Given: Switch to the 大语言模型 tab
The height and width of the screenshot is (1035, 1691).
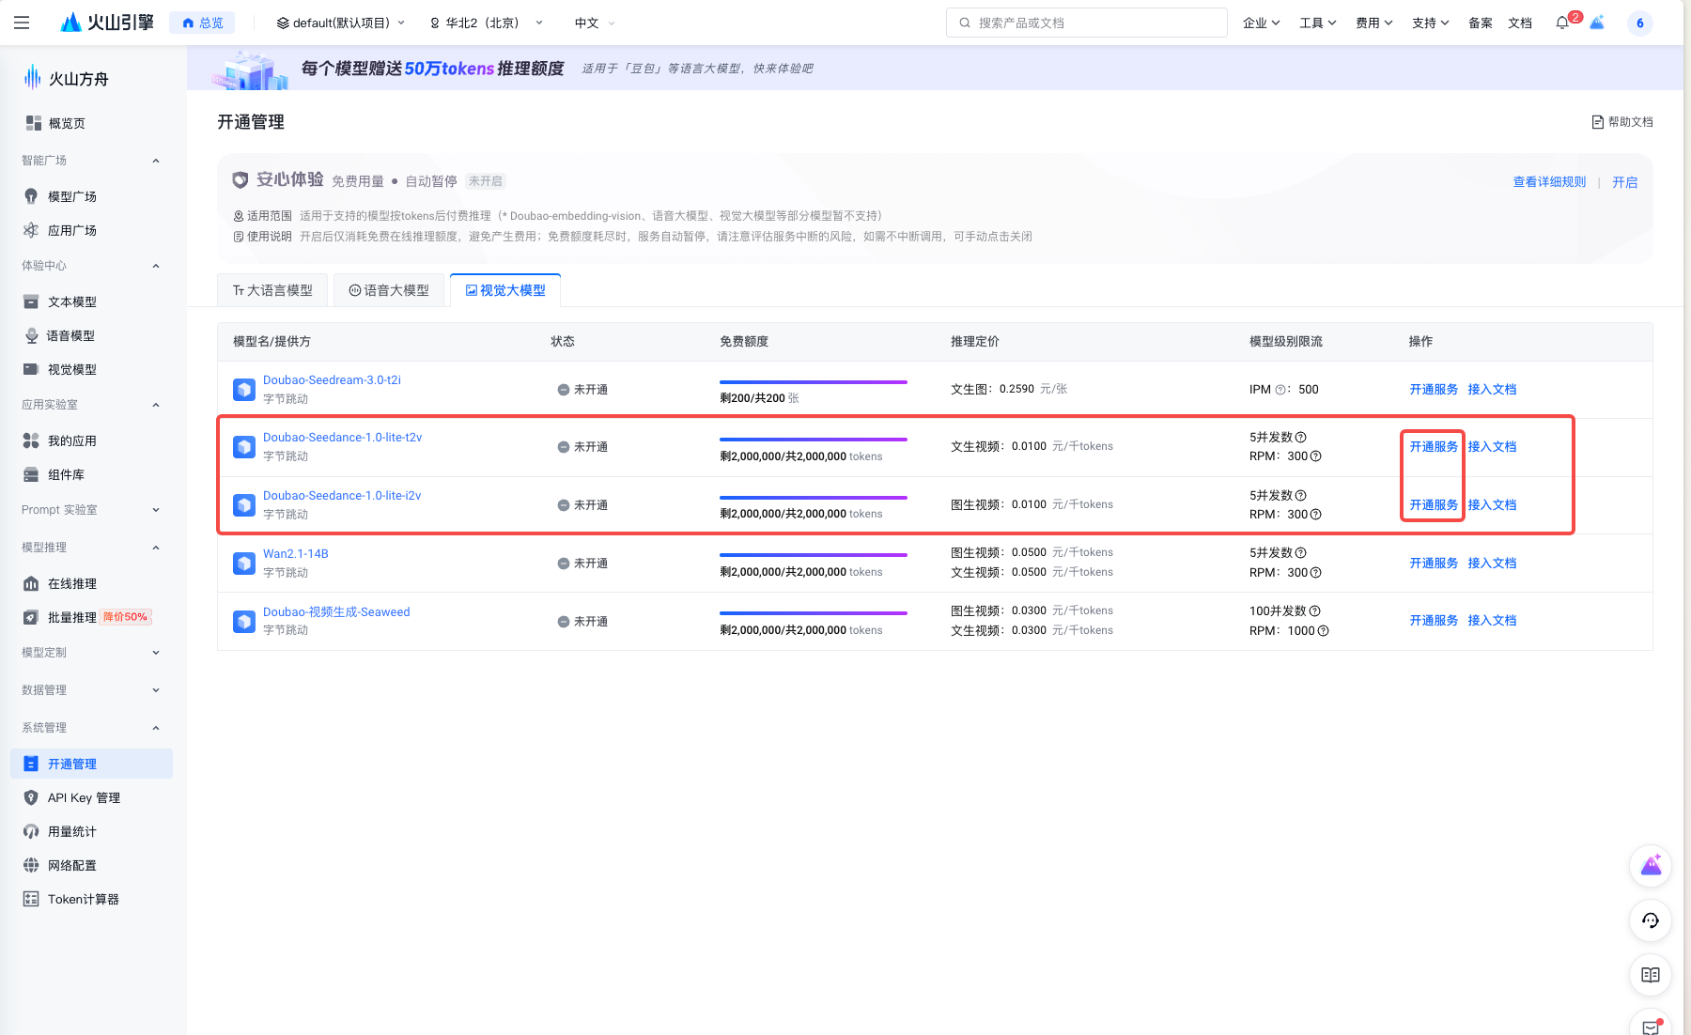Looking at the screenshot, I should (272, 290).
